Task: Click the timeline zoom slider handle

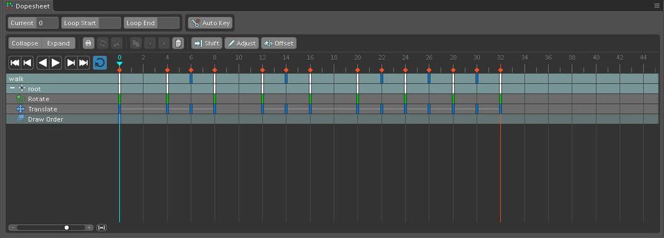Action: point(67,228)
